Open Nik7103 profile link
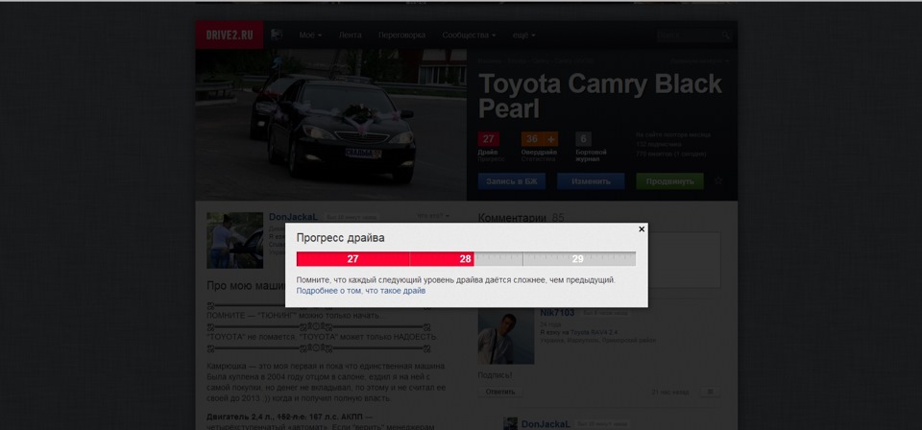This screenshot has width=922, height=430. pos(557,313)
